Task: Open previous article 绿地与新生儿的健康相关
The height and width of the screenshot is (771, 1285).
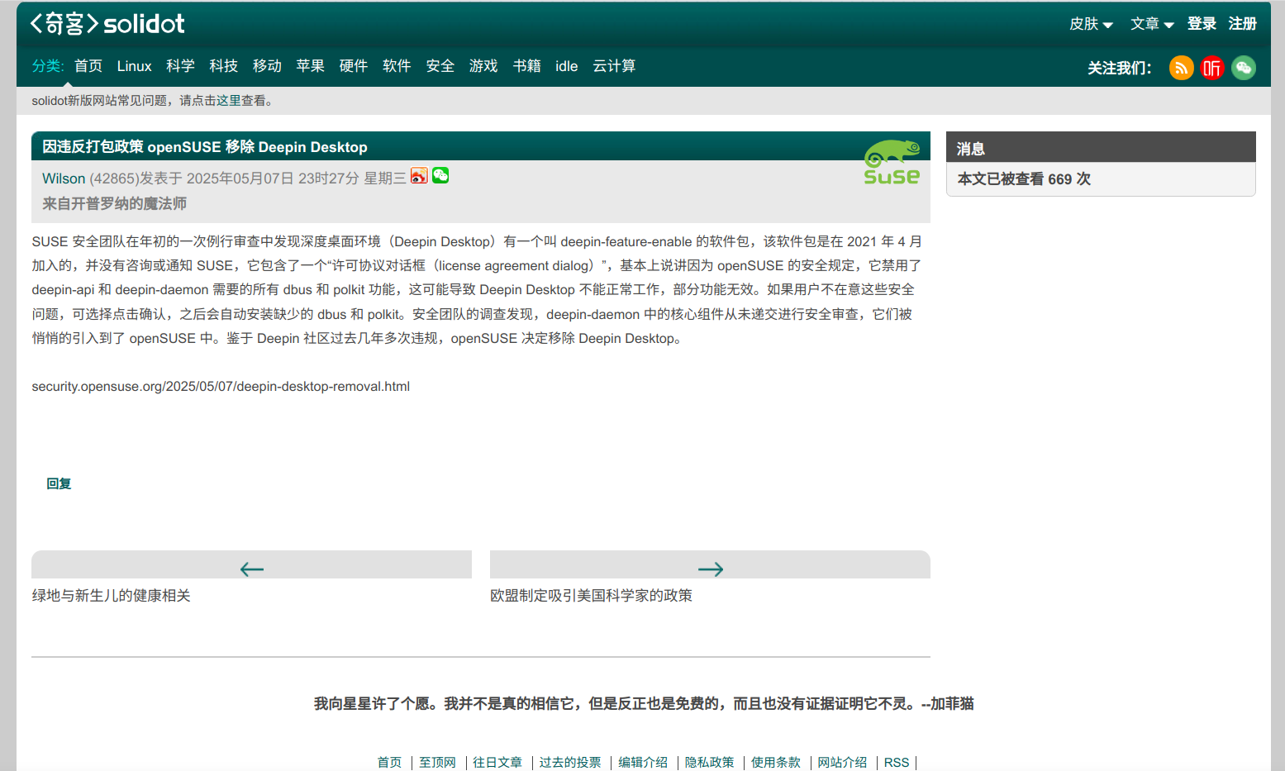Action: 112,595
